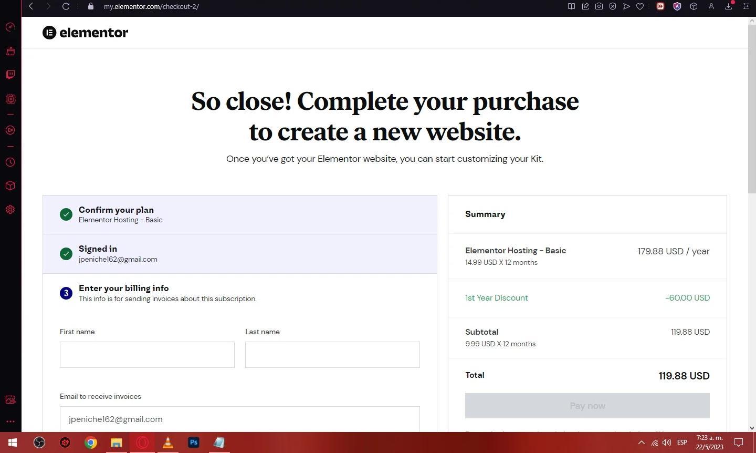This screenshot has width=756, height=453.
Task: Open the purple shield A extension
Action: click(677, 6)
